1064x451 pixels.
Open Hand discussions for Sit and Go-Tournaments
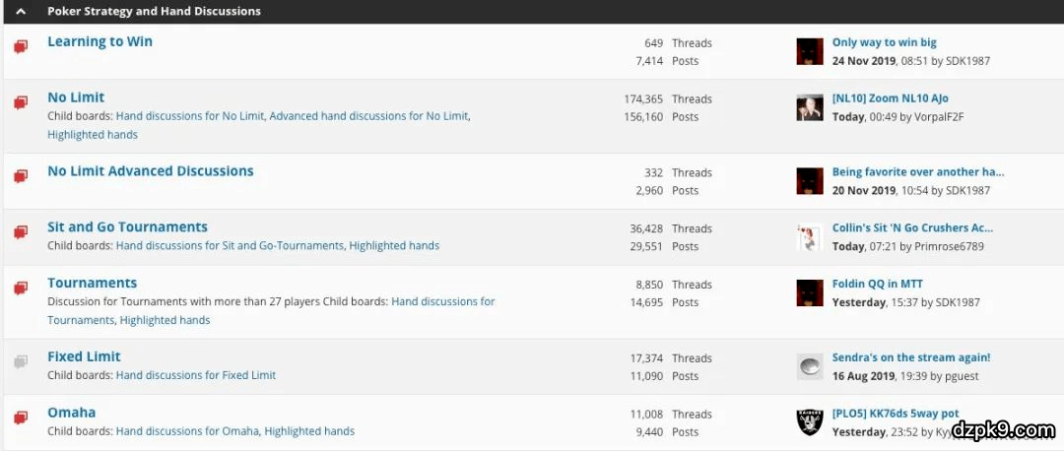[x=230, y=246]
